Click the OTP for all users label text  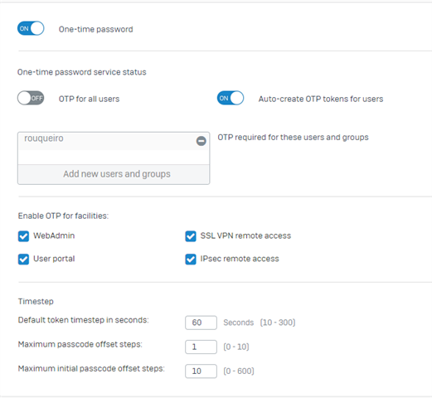(89, 99)
